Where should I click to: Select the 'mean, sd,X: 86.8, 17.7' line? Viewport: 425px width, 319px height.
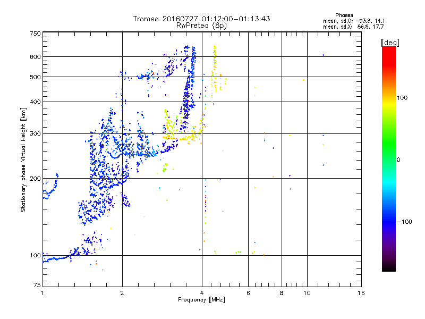pos(353,27)
